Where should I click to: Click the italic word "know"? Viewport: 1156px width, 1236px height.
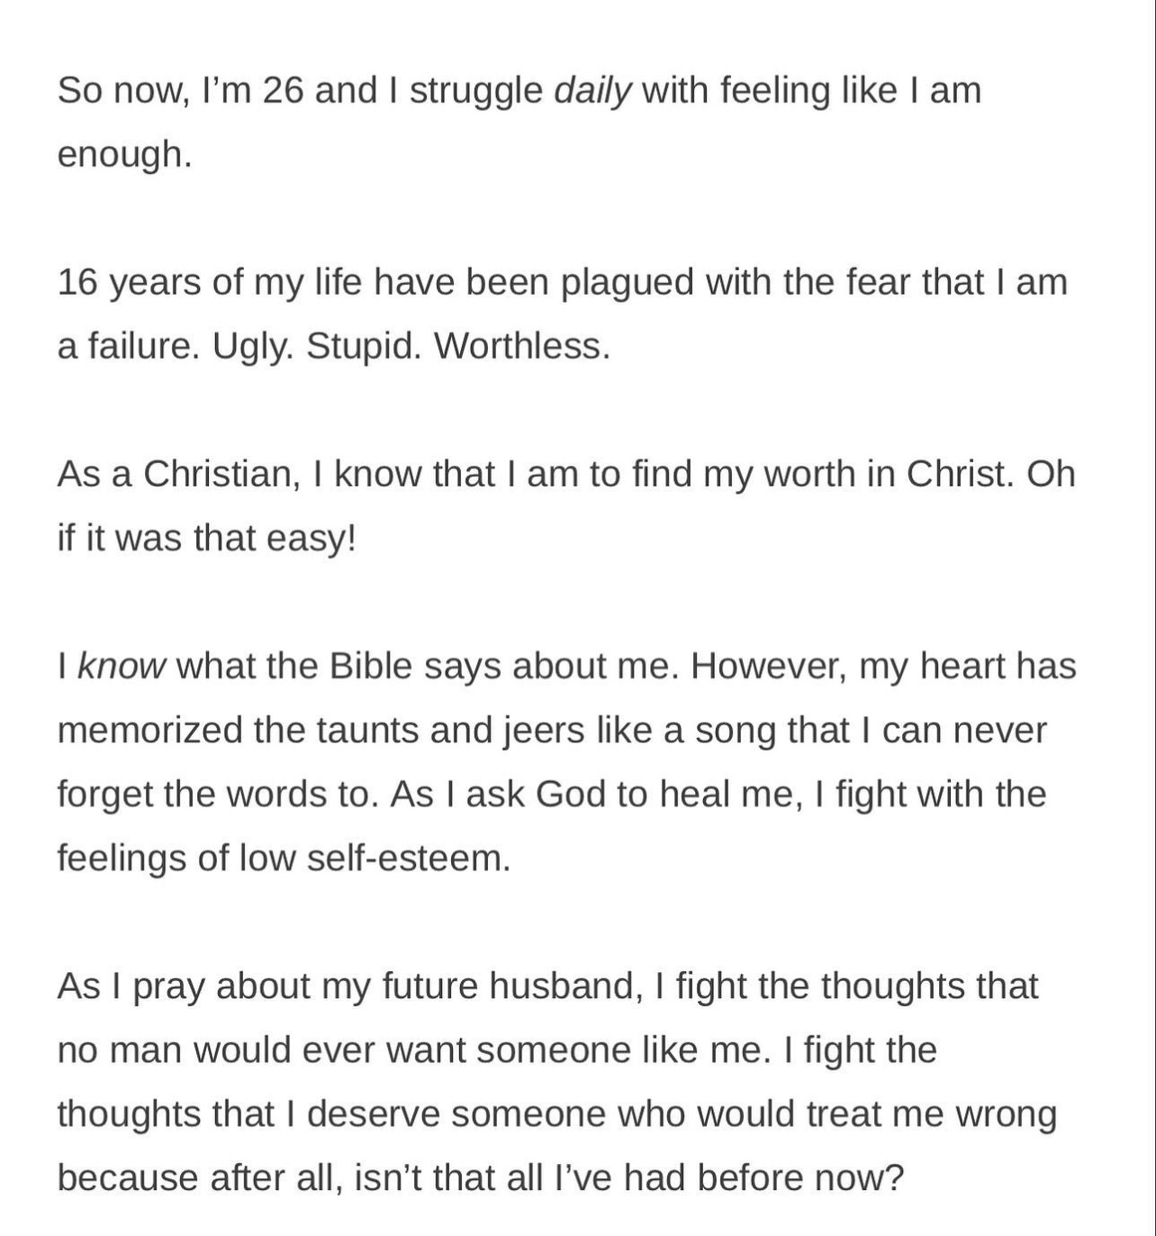[122, 667]
